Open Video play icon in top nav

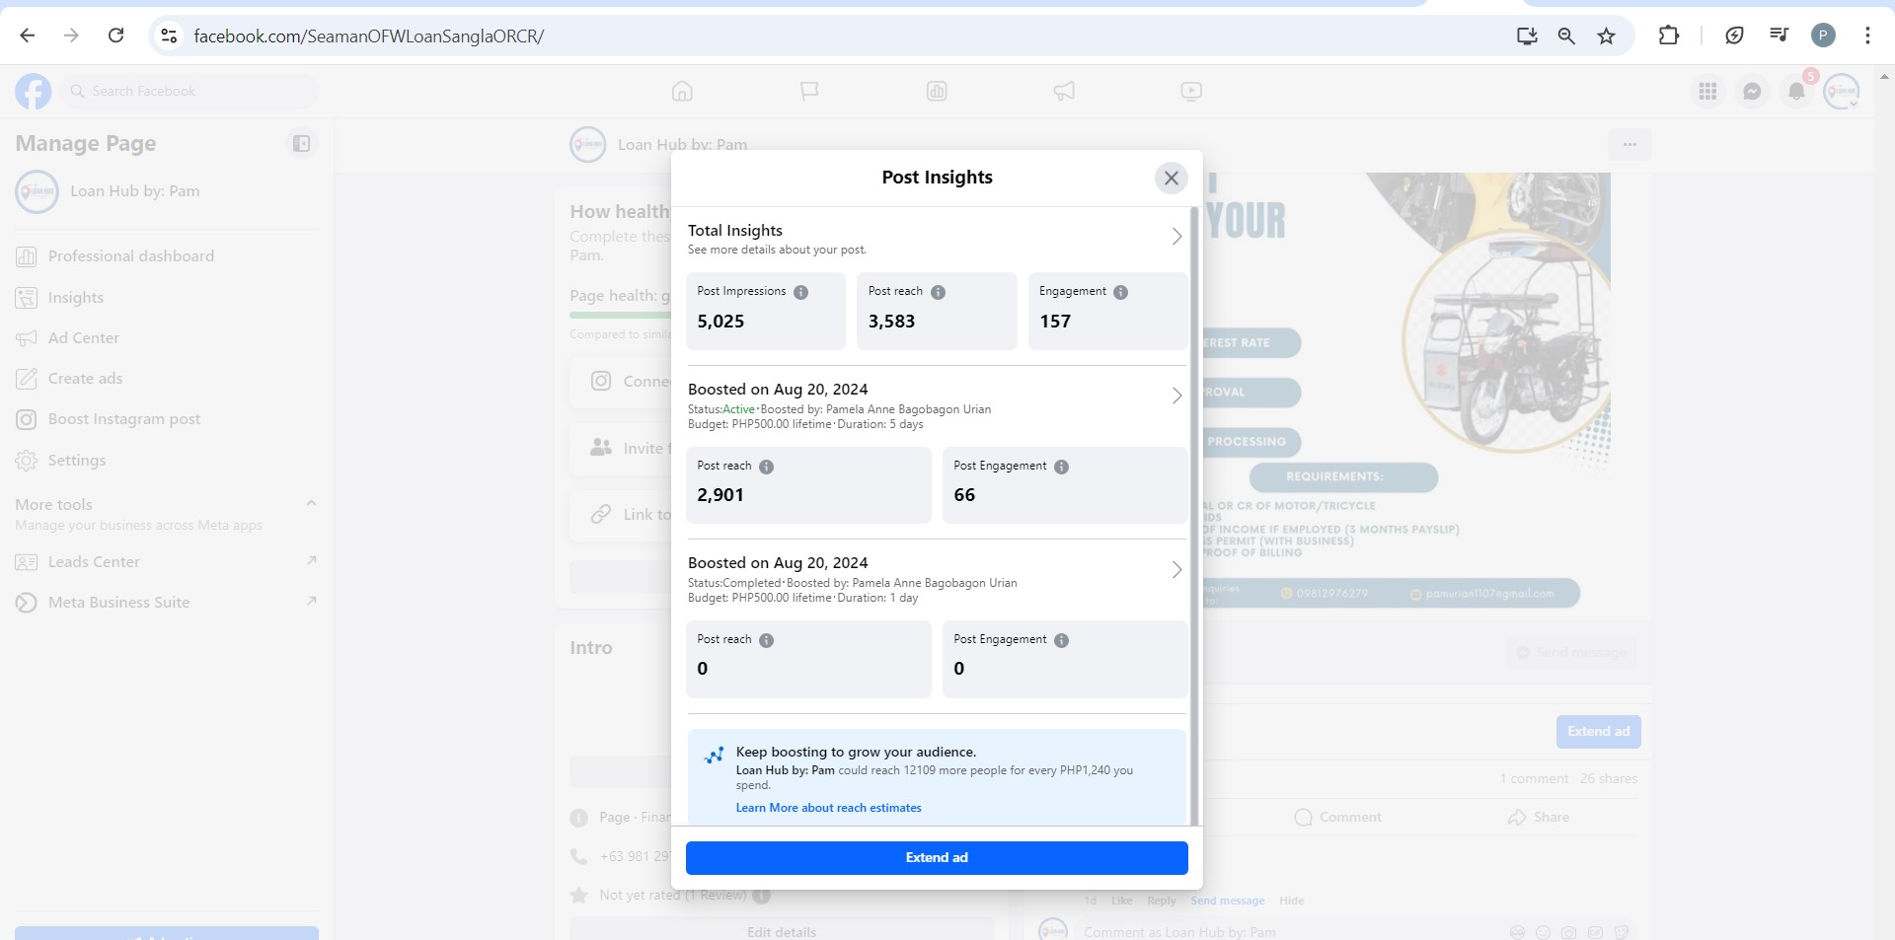coord(1191,92)
